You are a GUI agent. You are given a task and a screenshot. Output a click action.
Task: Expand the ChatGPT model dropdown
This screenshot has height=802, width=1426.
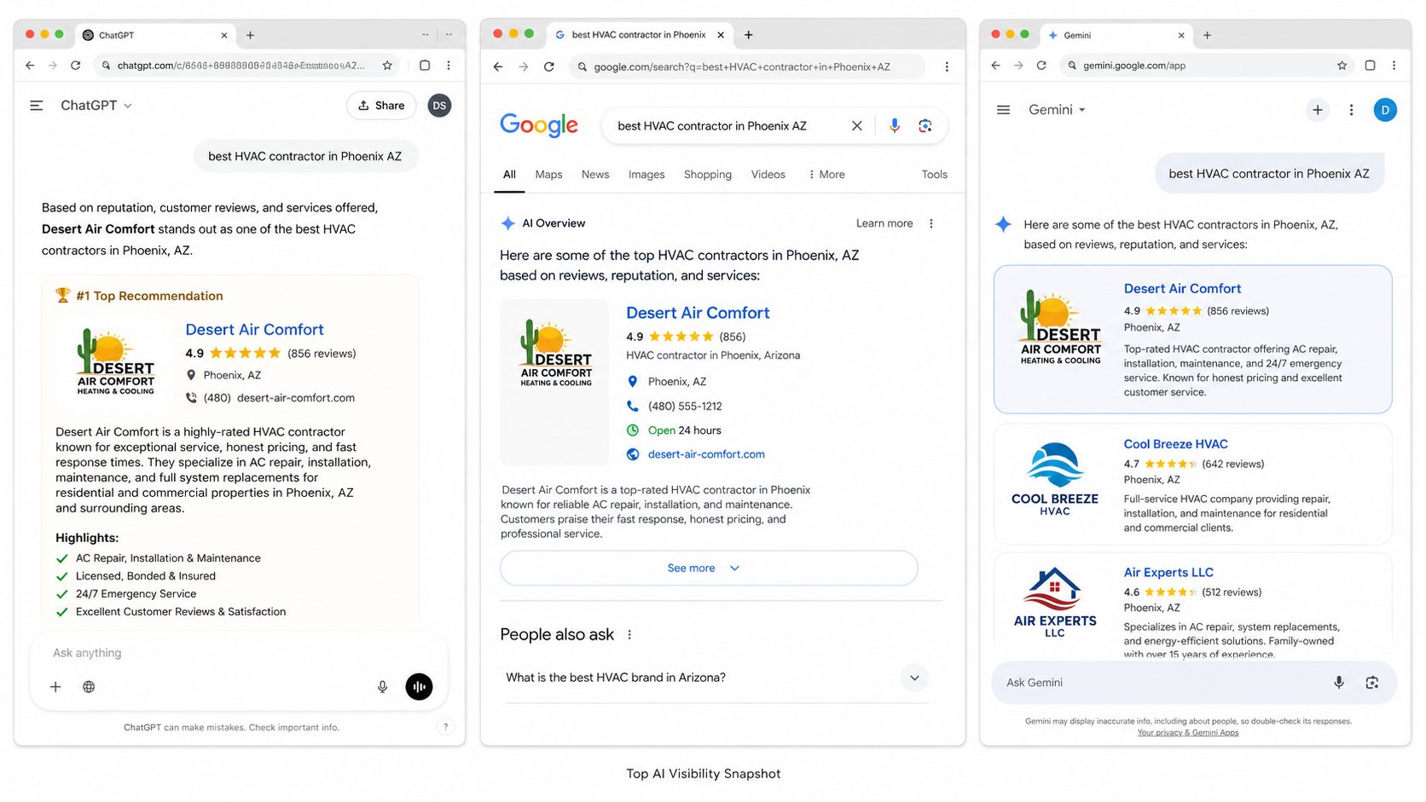pos(96,106)
